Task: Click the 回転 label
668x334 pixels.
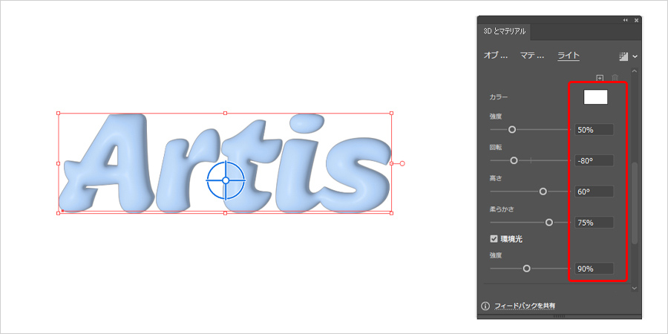Action: point(496,148)
